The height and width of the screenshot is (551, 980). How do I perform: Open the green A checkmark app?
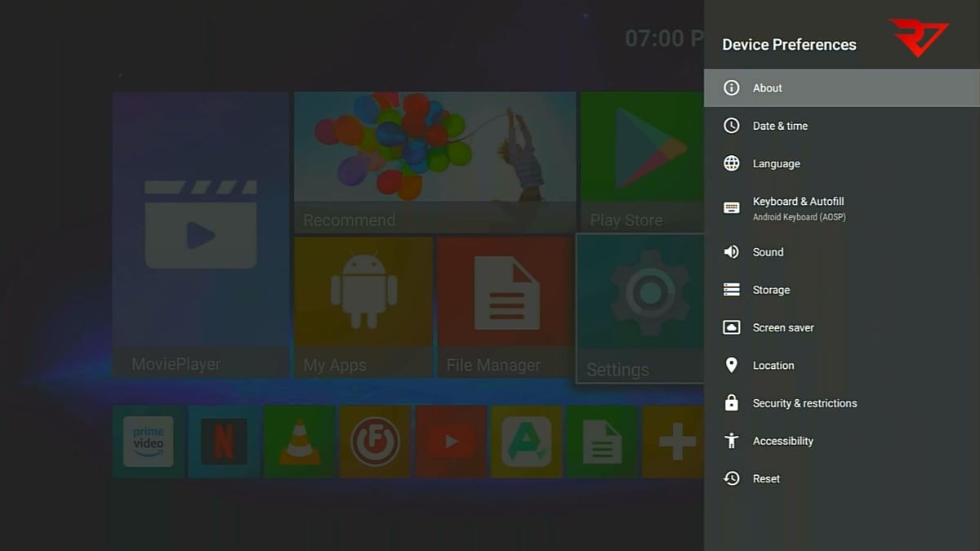[x=527, y=442]
